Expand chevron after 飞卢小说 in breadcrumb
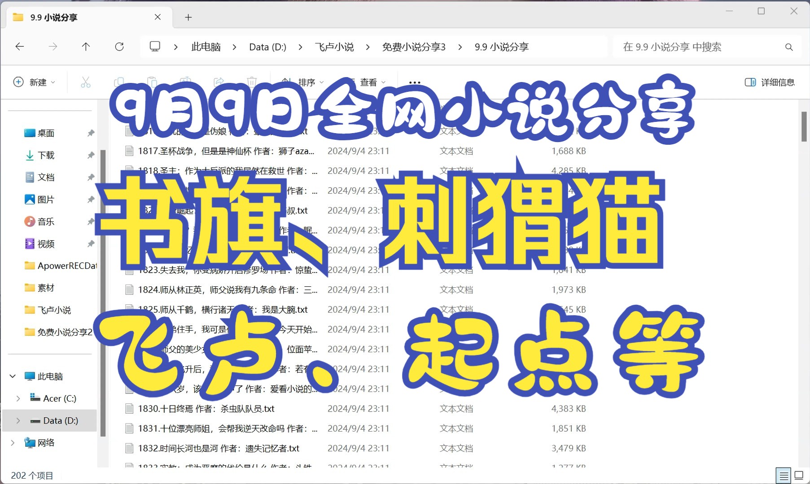 click(368, 47)
